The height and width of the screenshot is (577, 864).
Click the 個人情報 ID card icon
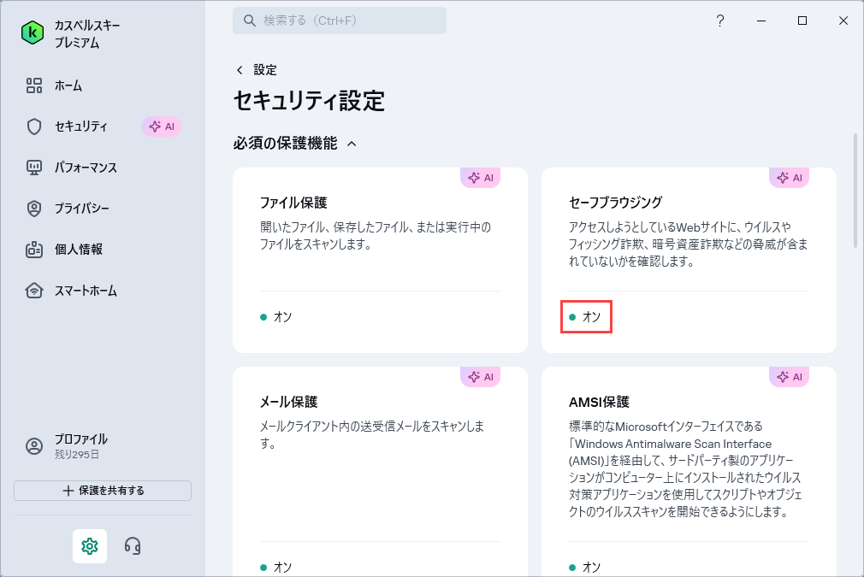tap(34, 250)
